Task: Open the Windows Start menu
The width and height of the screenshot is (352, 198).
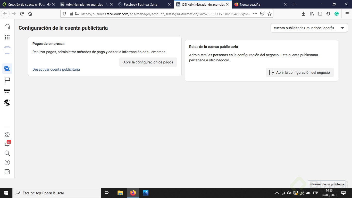Action: click(6, 193)
